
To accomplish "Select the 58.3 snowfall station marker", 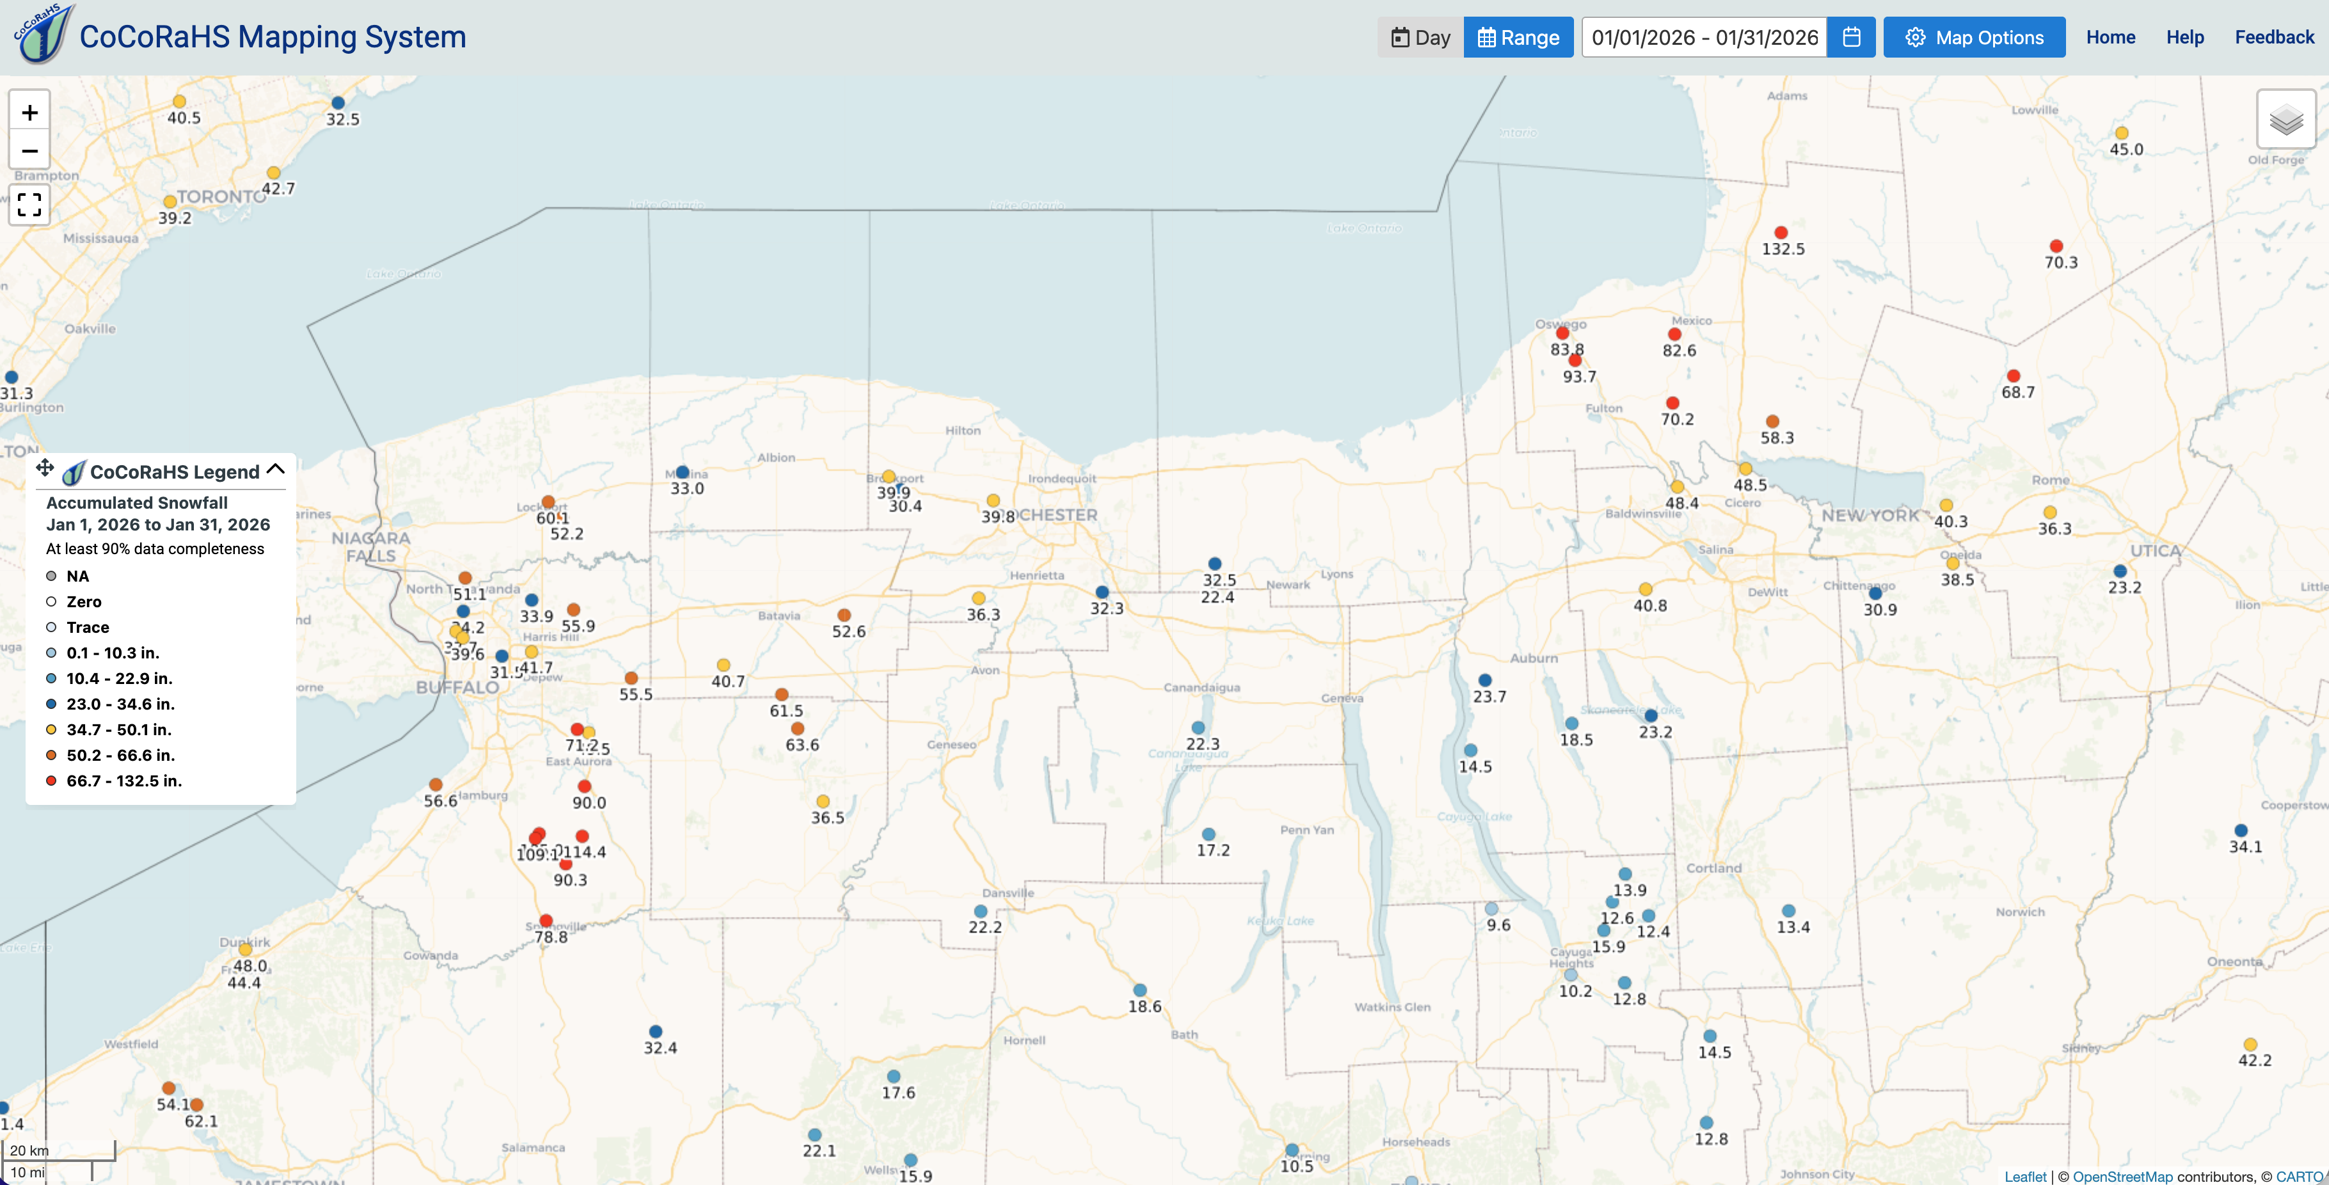I will tap(1773, 421).
